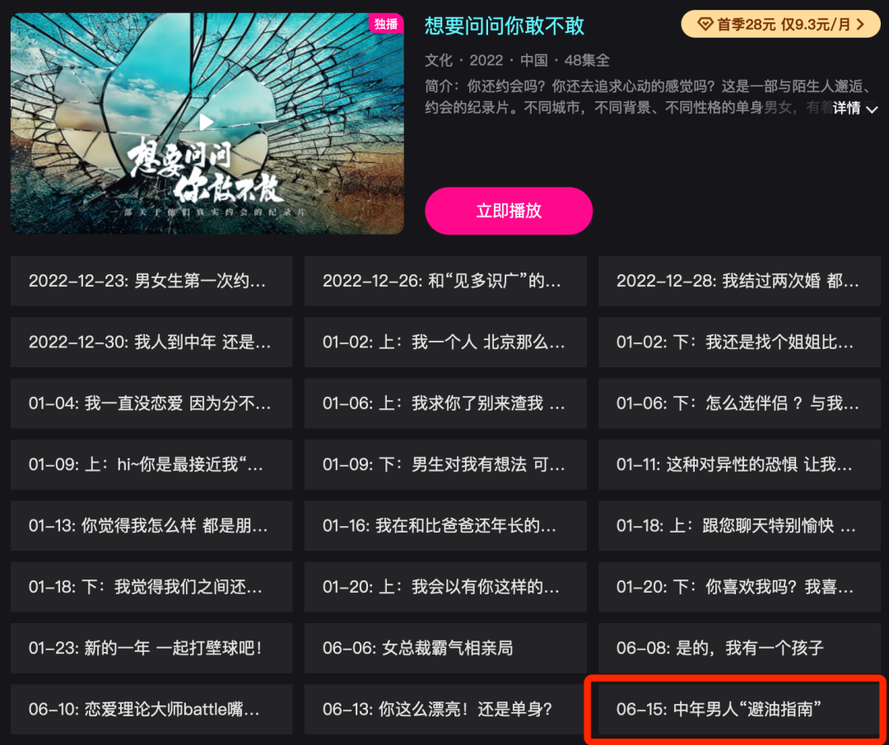Select the episode 06-15: 中年男人“避油指南”

click(739, 709)
